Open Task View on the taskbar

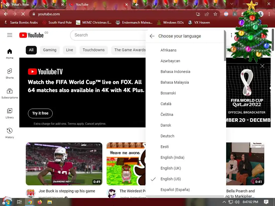(19, 202)
